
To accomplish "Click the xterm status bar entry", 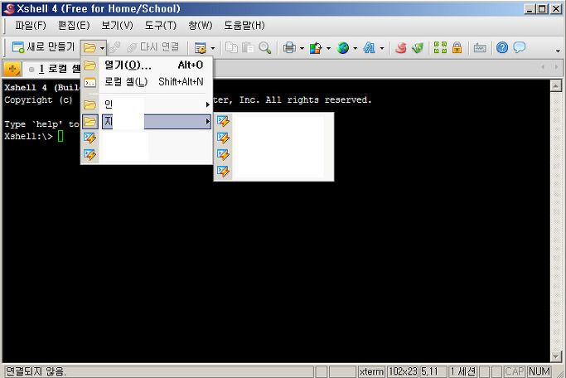I will point(371,371).
